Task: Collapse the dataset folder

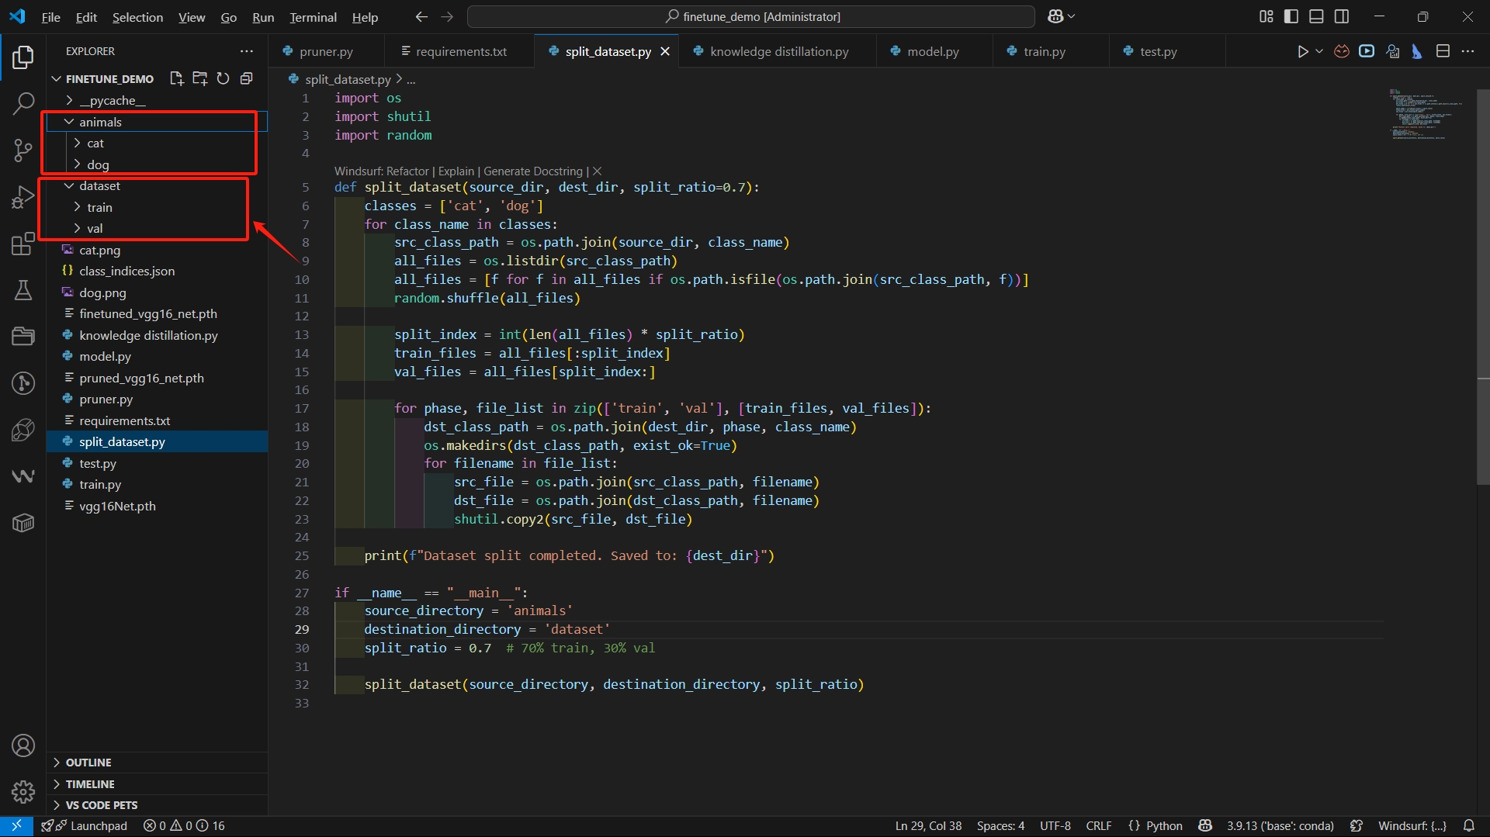Action: tap(158, 185)
